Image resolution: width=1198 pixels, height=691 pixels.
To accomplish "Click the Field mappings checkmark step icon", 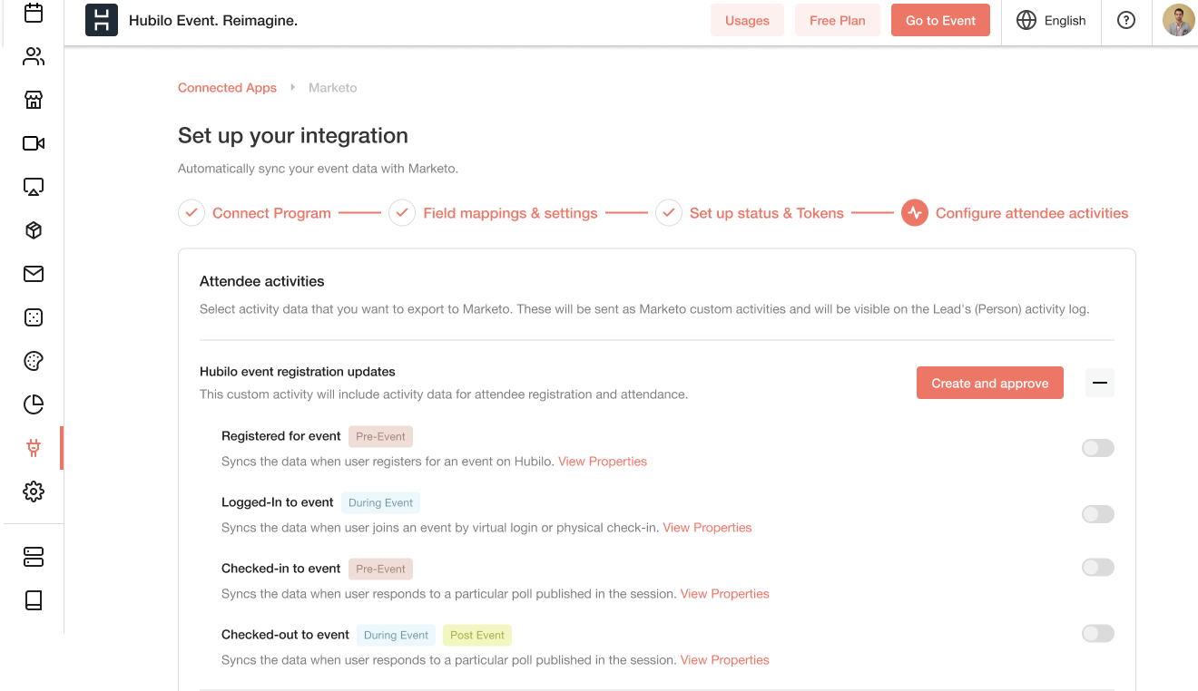I will (x=402, y=213).
